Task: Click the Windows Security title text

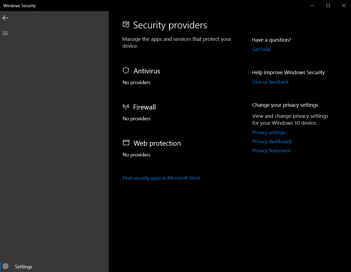Action: click(19, 6)
